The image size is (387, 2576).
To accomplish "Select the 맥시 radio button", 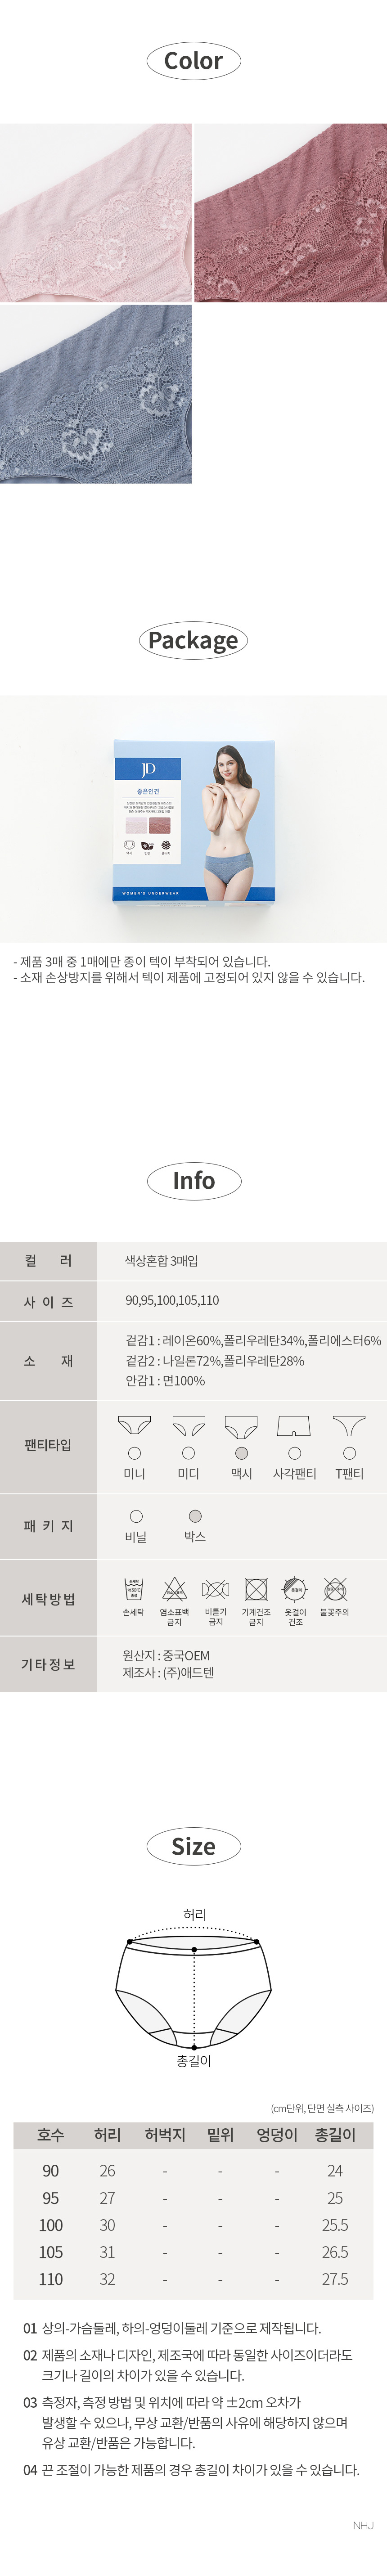I will point(241,1453).
